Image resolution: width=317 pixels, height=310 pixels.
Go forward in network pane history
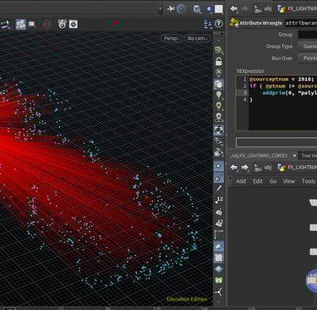(245, 168)
